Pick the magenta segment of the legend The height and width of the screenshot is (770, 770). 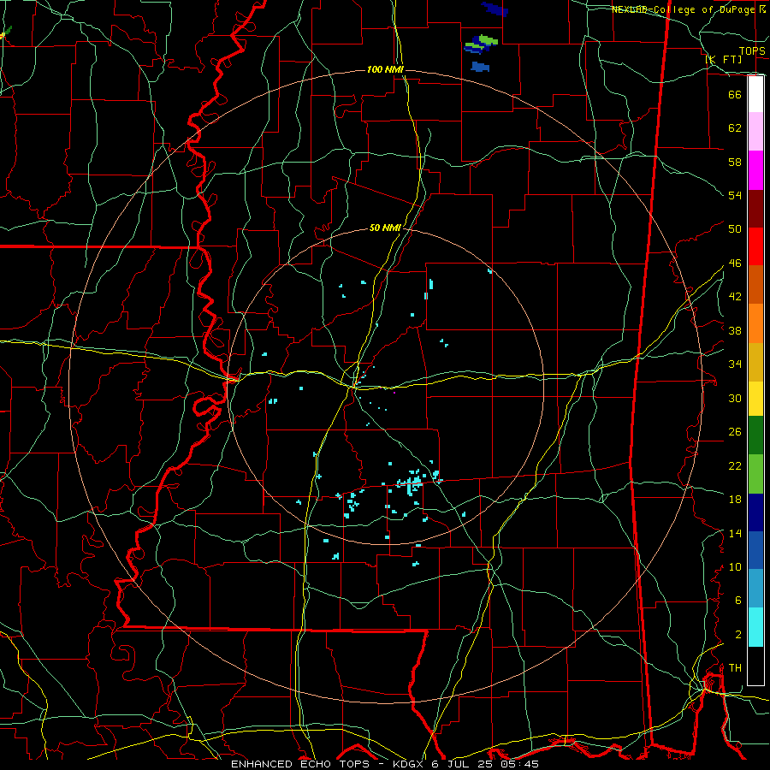pyautogui.click(x=755, y=170)
